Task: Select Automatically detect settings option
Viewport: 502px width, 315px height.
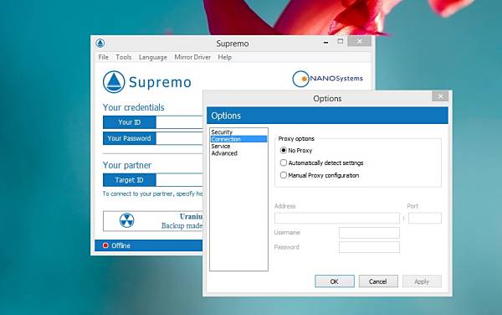Action: click(x=284, y=163)
